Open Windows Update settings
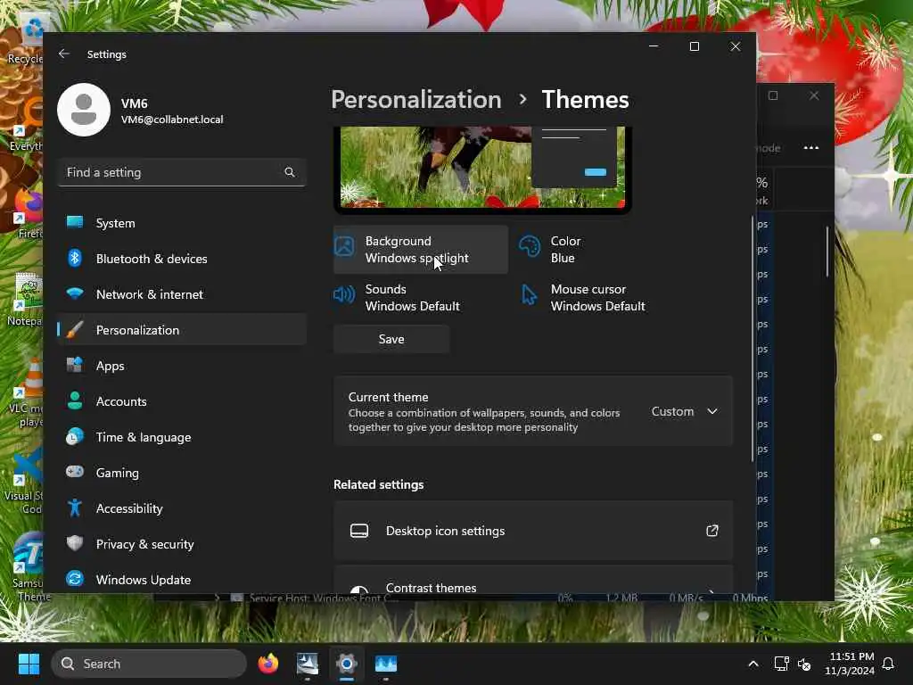 182,580
